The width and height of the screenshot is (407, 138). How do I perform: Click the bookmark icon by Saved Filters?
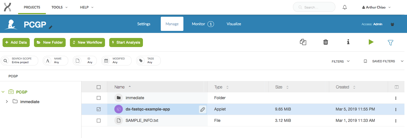pyautogui.click(x=365, y=61)
